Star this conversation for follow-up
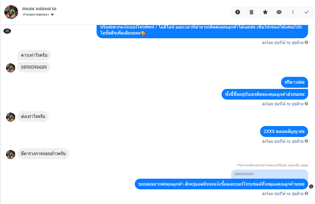Screen dimensions: 315x204 coord(265,12)
